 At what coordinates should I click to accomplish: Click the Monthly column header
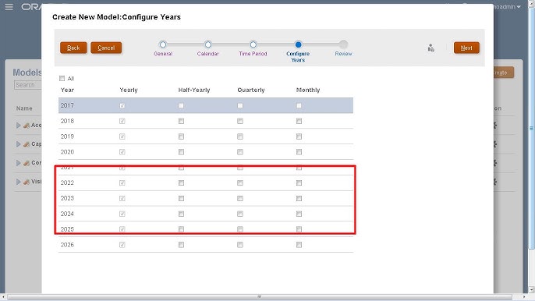point(308,90)
